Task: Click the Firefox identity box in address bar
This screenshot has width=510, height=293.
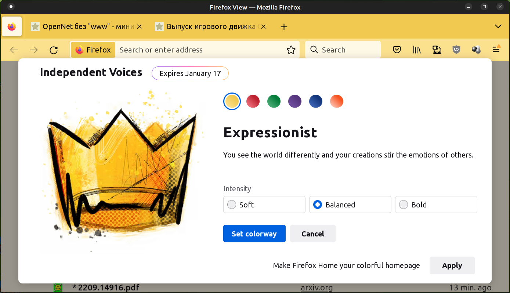Action: pyautogui.click(x=93, y=50)
